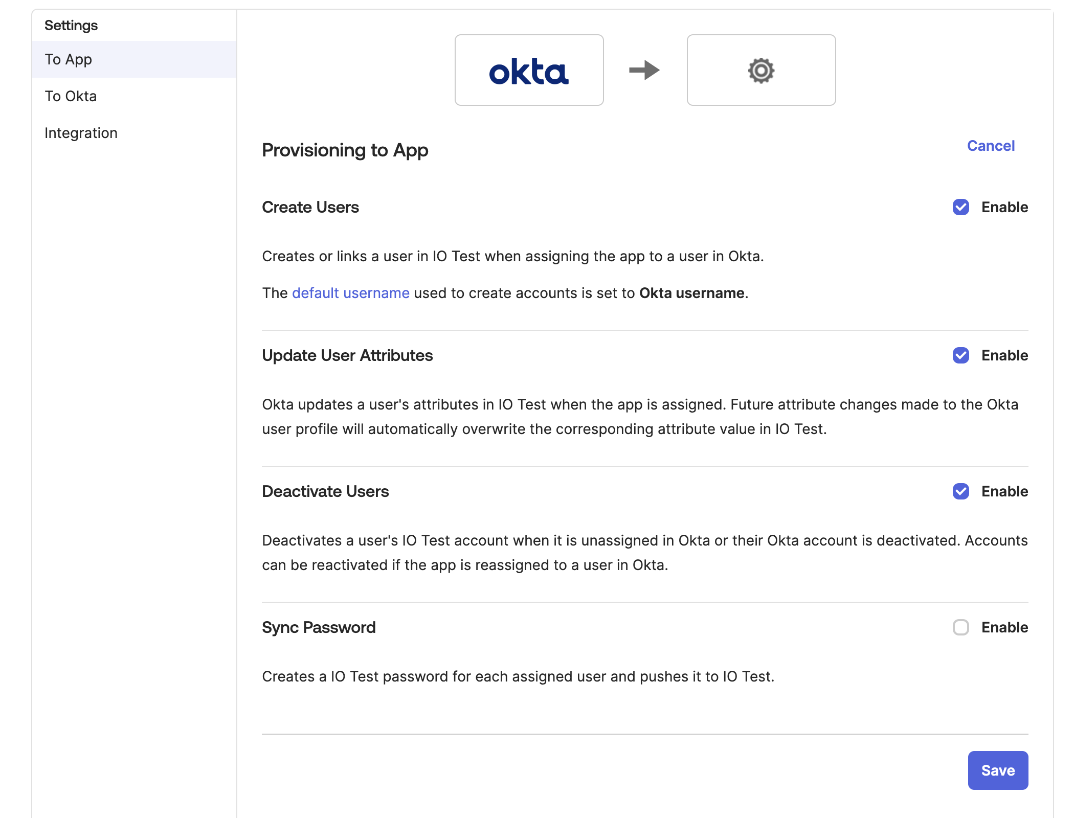Click 'Deactivates a user's IO Test account' description
Screen dimensions: 1074x818
coord(645,553)
